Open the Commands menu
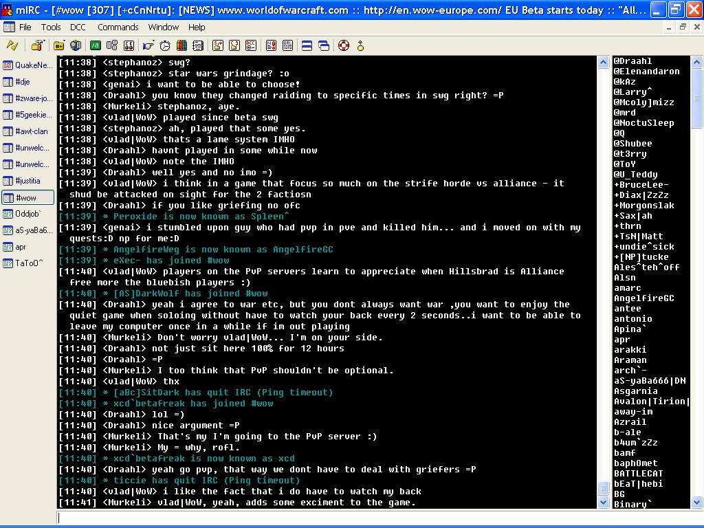The width and height of the screenshot is (704, 528). [118, 27]
